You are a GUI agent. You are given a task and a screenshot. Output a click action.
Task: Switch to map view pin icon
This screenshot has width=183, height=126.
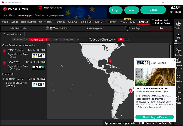coord(121,40)
